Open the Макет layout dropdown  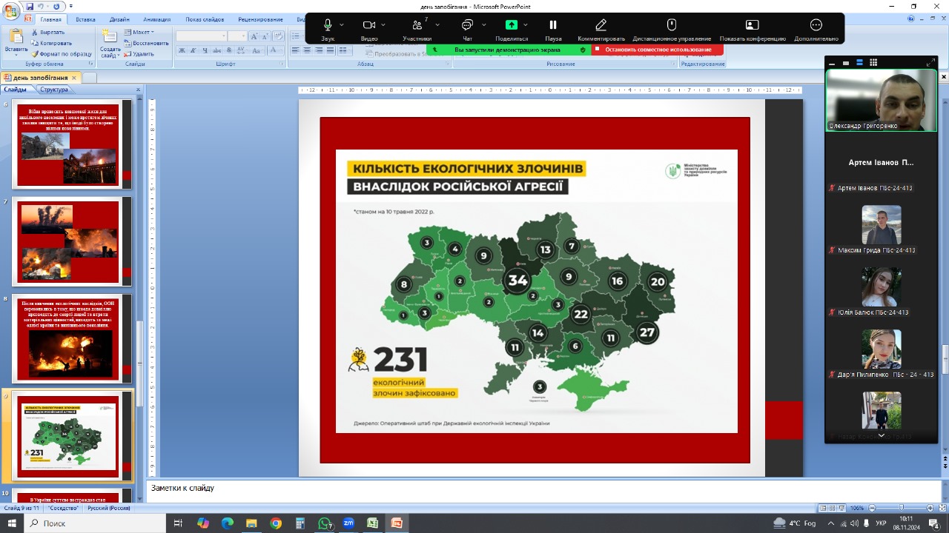(x=139, y=33)
